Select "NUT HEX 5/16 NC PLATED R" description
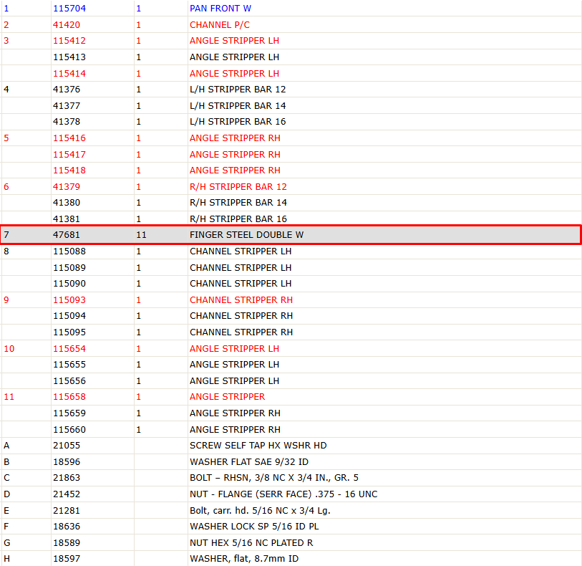Viewport: 582px width, 566px height. 252,543
